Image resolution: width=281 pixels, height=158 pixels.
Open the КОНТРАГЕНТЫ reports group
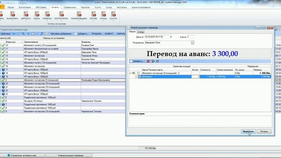click(61, 16)
